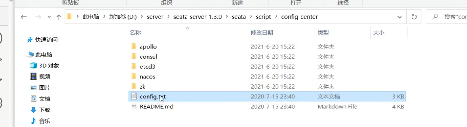Navigate to script in breadcrumb path

(263, 17)
